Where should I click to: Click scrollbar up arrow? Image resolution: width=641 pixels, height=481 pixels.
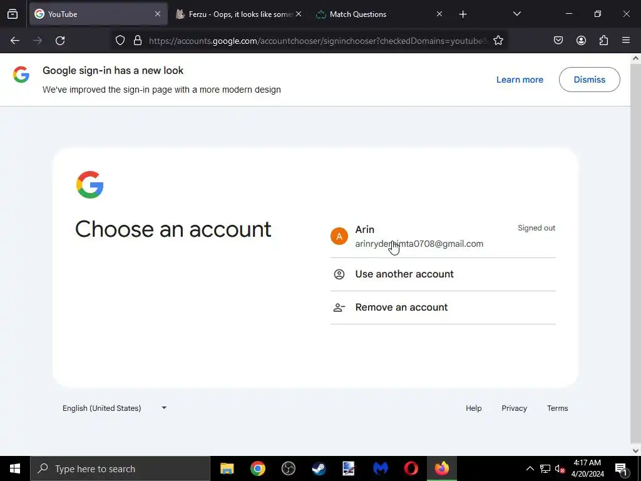tap(635, 58)
